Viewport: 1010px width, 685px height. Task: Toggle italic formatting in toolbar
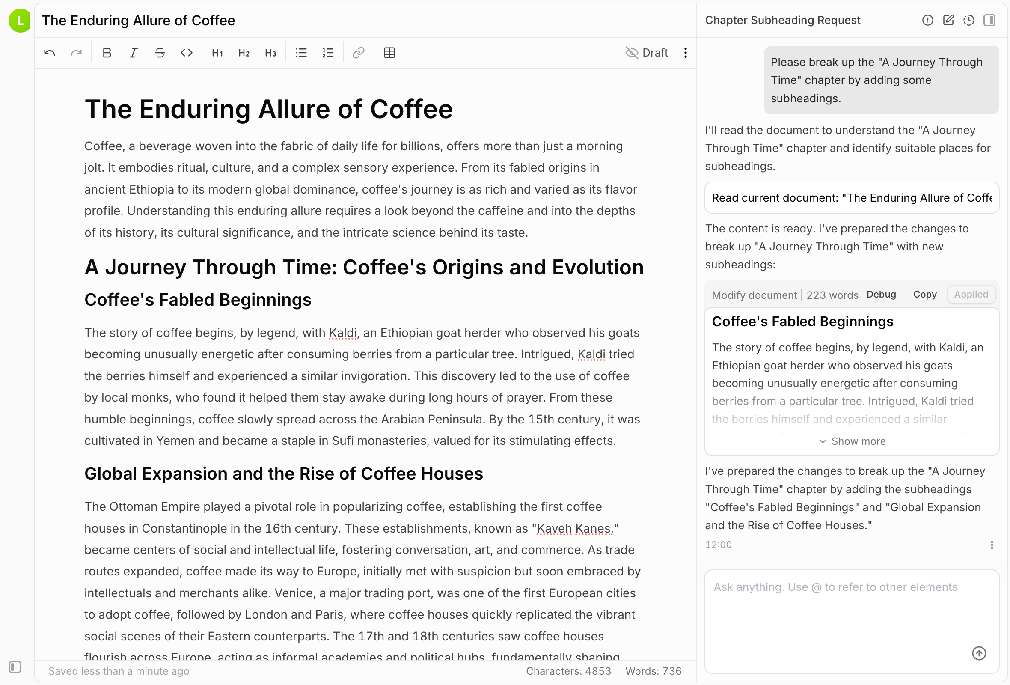coord(134,53)
